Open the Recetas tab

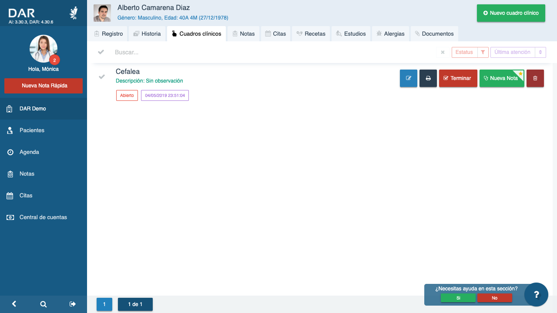click(311, 33)
